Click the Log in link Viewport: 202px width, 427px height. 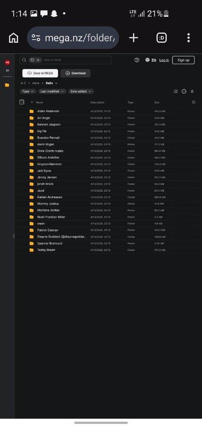click(x=164, y=60)
